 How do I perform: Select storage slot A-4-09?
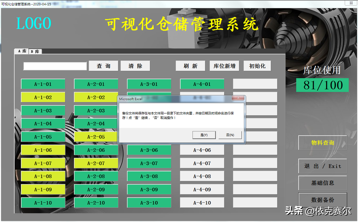pyautogui.click(x=202, y=189)
